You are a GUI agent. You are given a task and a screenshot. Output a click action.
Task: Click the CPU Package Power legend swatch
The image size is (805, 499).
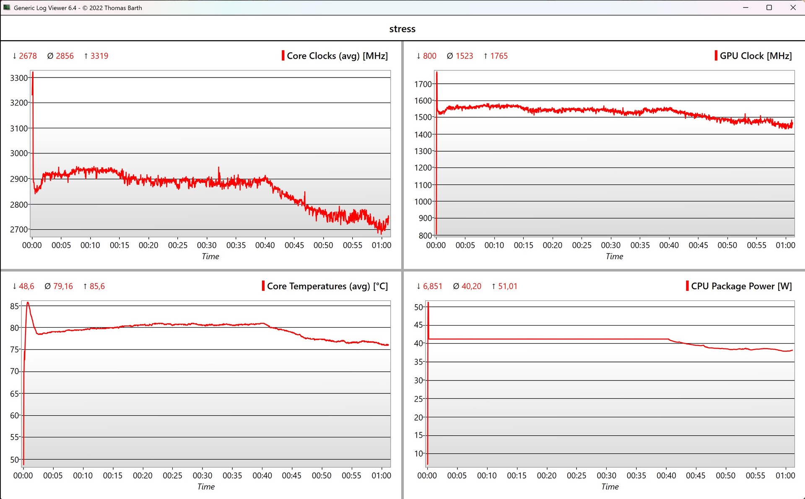(x=687, y=286)
